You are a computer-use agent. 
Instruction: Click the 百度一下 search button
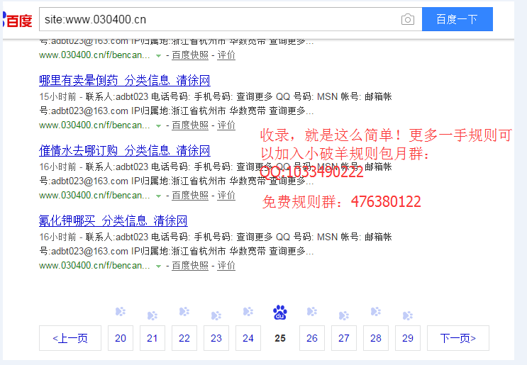click(457, 20)
